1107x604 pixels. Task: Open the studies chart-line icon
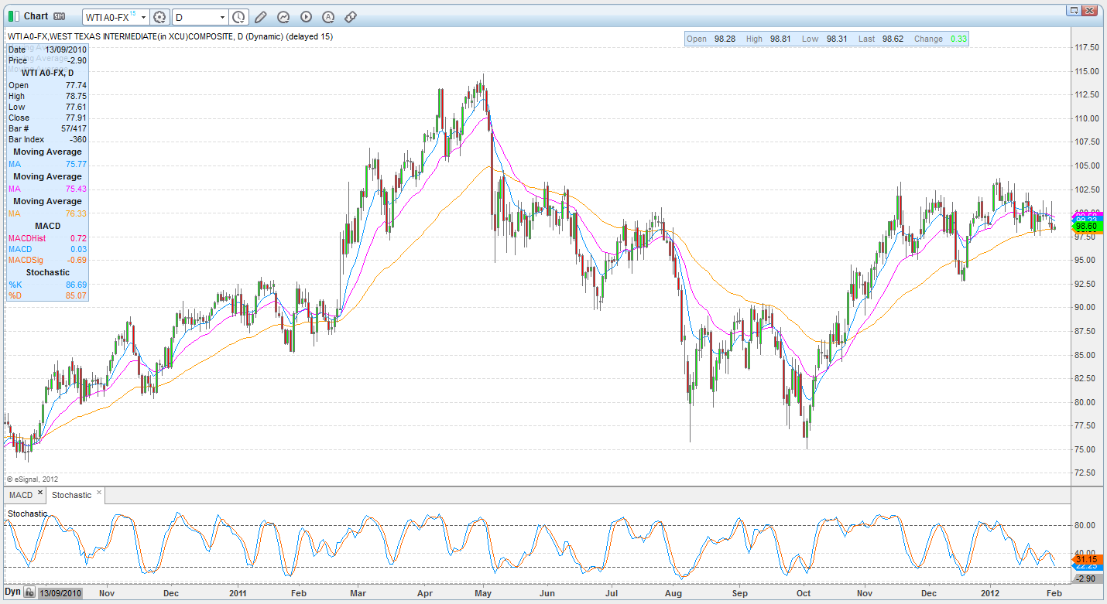[283, 16]
